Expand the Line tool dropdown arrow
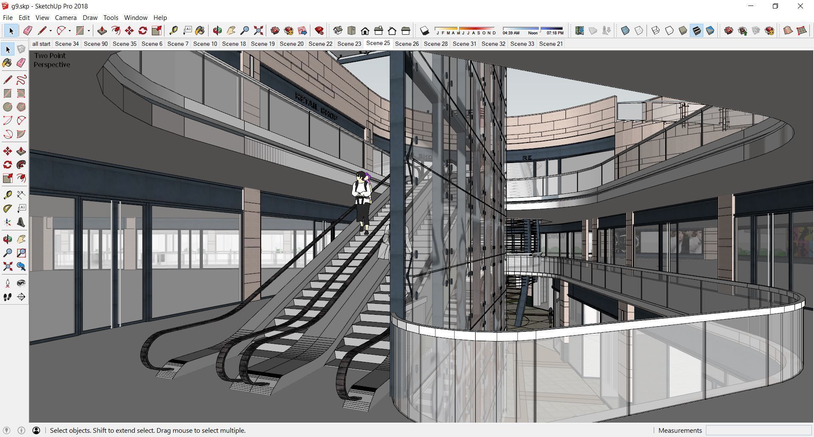The width and height of the screenshot is (814, 437). (x=50, y=31)
